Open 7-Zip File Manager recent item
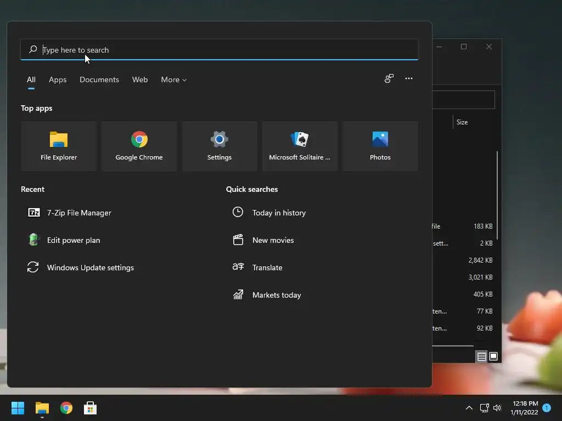Viewport: 562px width, 421px height. click(70, 213)
